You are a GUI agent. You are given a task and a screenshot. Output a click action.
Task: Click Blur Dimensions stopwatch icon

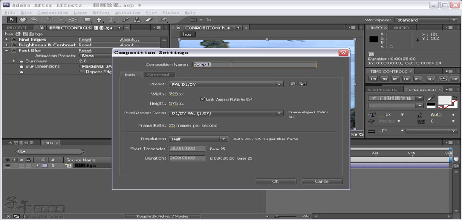(21, 66)
